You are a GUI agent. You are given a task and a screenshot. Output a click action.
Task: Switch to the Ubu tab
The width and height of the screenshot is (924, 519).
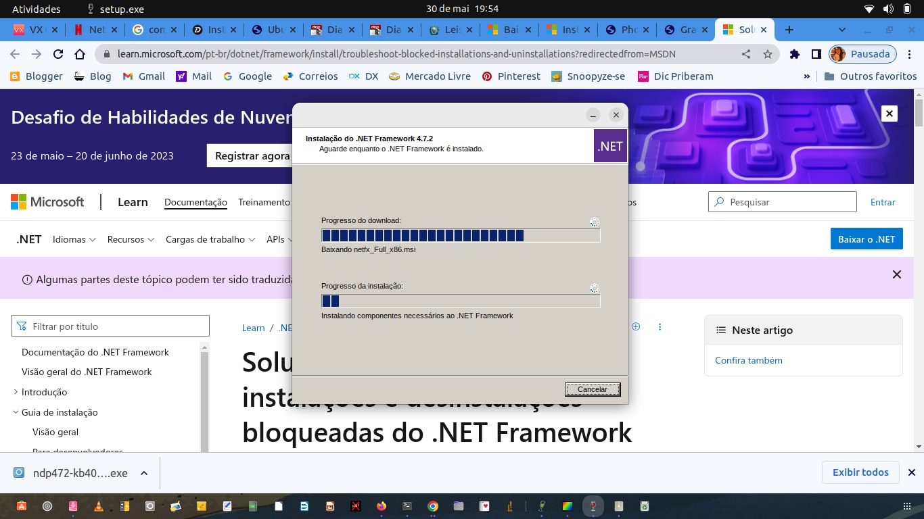coord(275,30)
